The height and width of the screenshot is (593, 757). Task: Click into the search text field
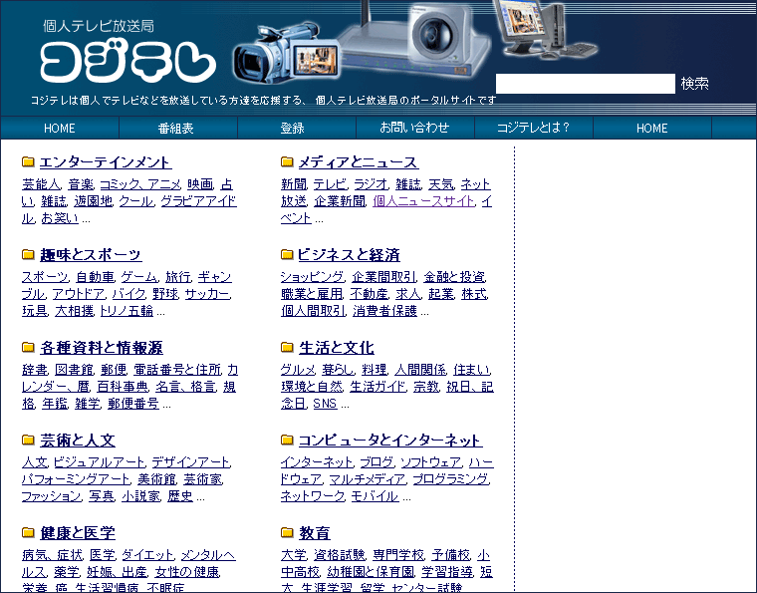[585, 84]
